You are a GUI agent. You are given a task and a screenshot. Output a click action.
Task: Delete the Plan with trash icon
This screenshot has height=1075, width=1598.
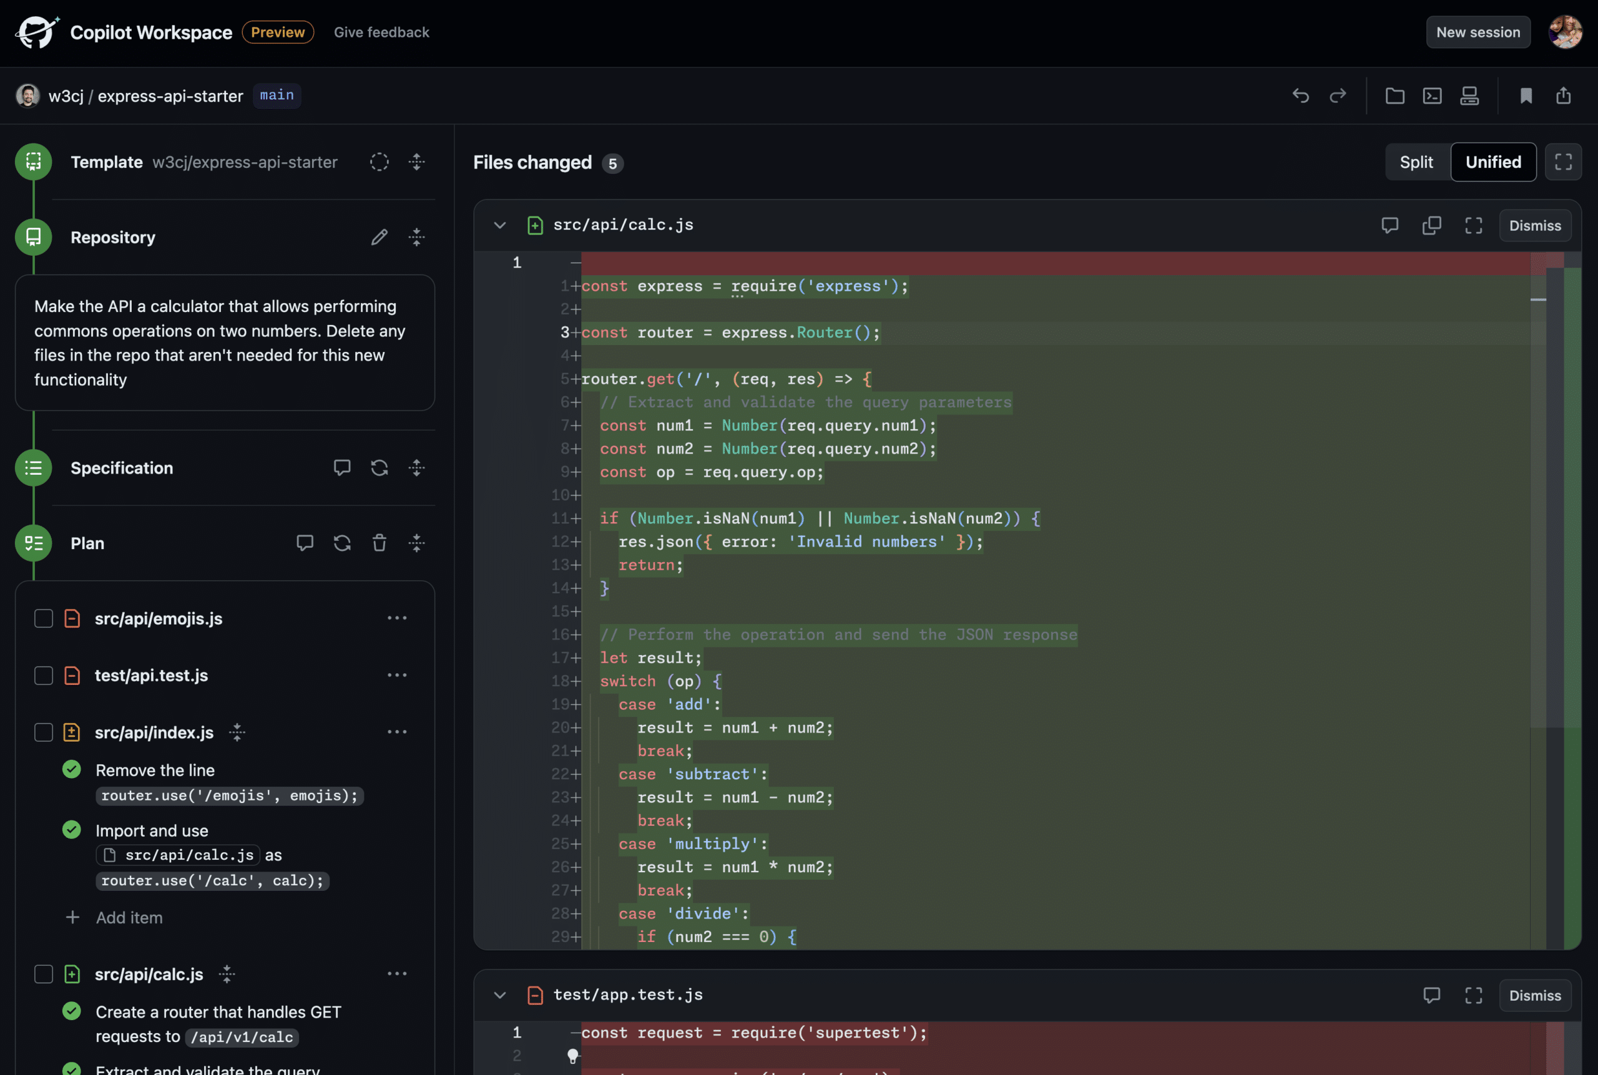(380, 543)
